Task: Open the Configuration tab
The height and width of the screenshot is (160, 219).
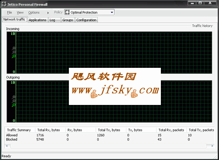Action: (x=86, y=20)
